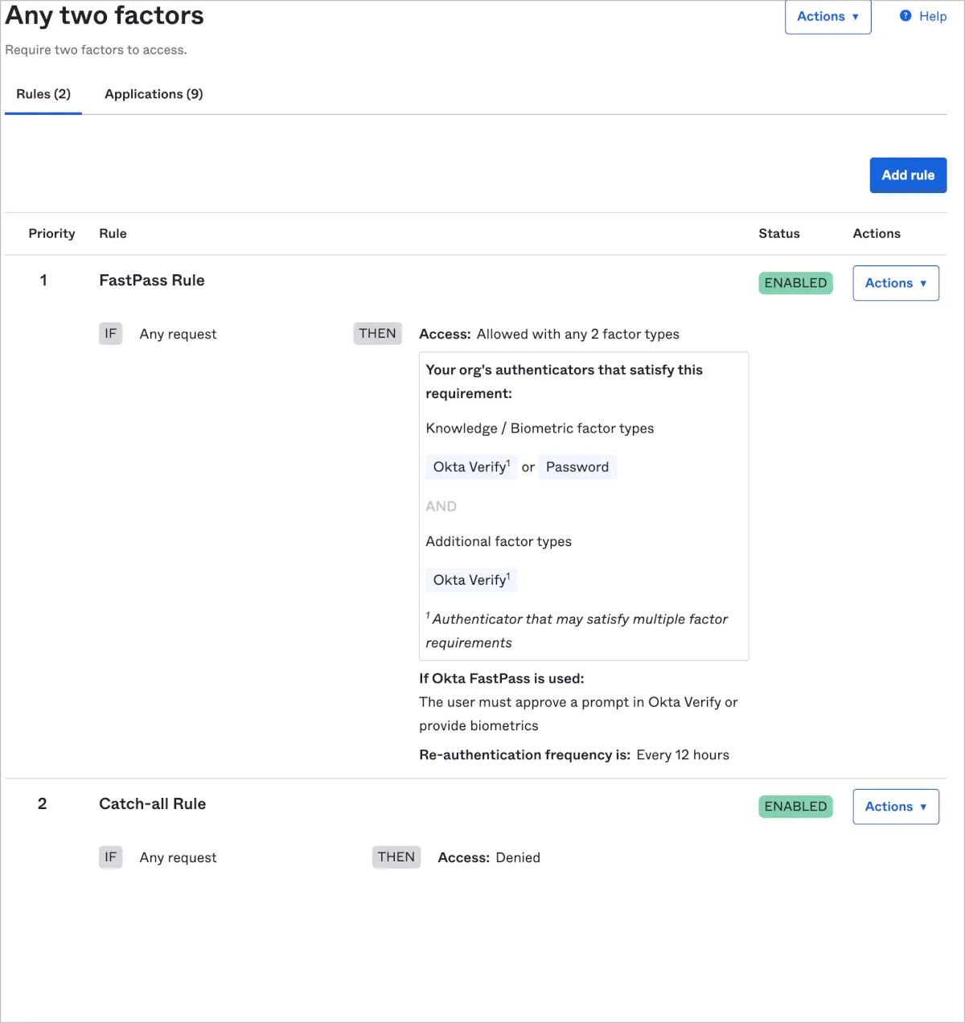Image resolution: width=965 pixels, height=1023 pixels.
Task: Open the policy-level Actions dropdown at top
Action: pyautogui.click(x=827, y=17)
